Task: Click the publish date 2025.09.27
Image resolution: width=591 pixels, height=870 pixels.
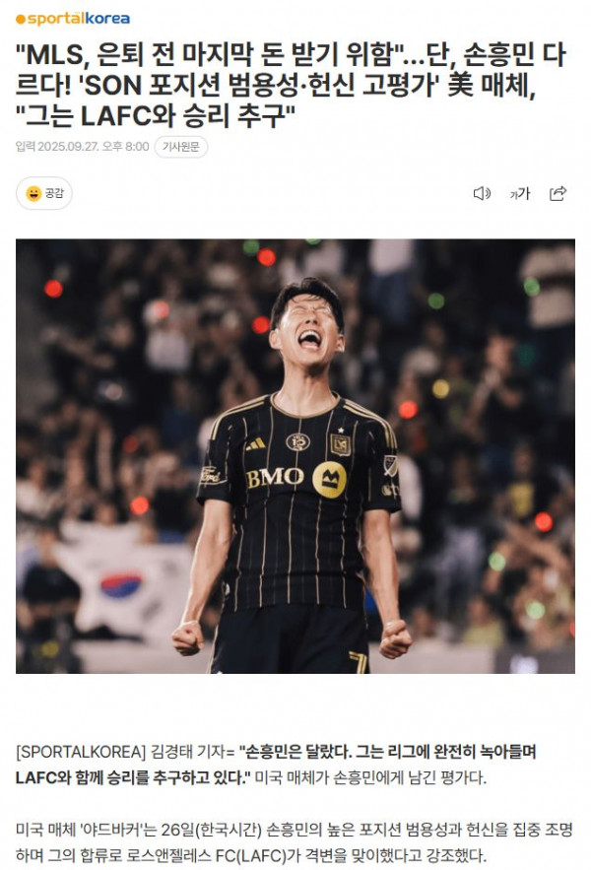Action: (x=69, y=147)
